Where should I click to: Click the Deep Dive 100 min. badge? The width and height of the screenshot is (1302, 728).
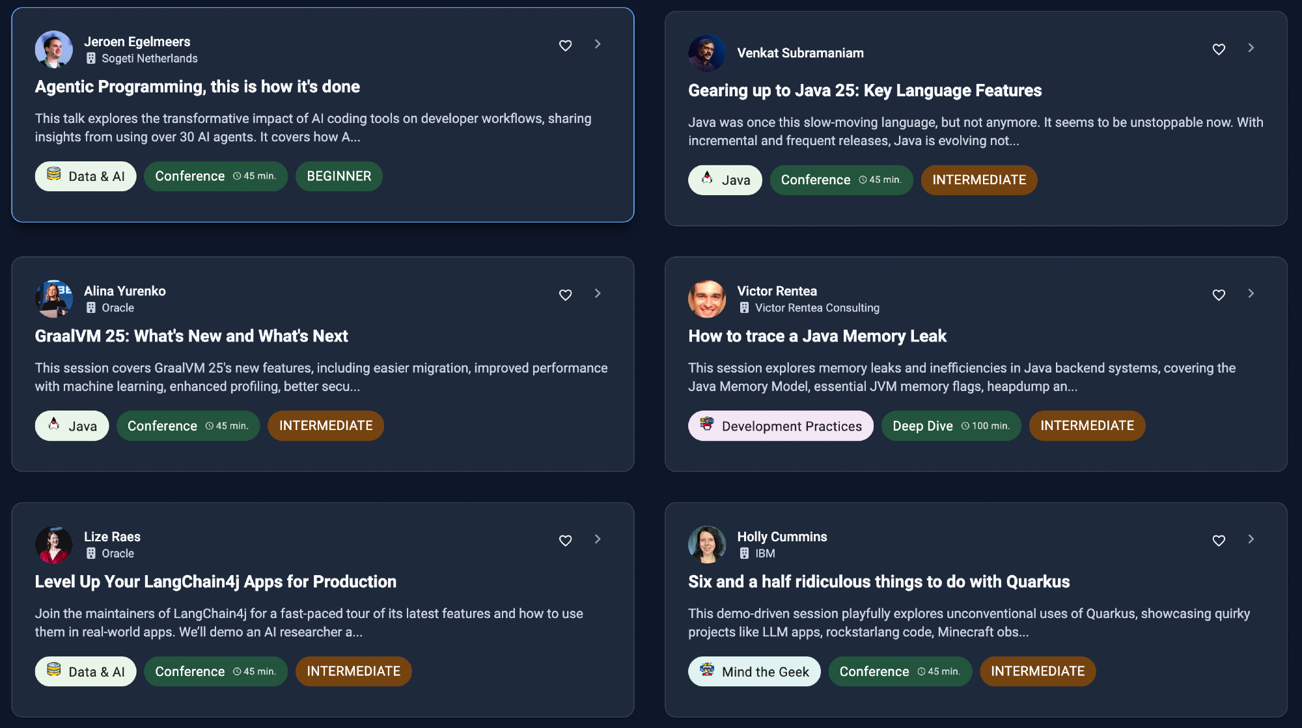[950, 426]
